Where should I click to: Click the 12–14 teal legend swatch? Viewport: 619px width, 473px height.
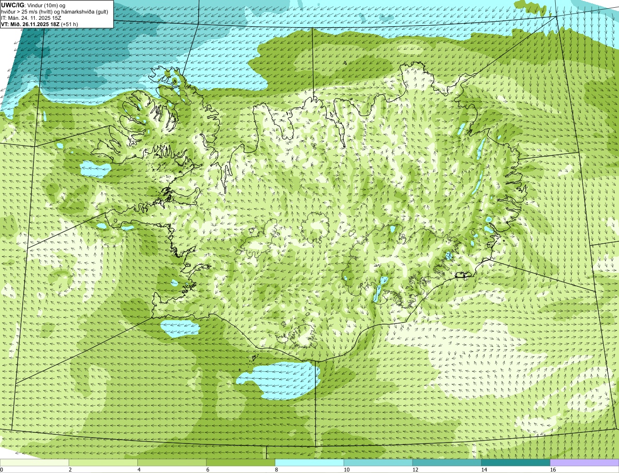coord(447,463)
